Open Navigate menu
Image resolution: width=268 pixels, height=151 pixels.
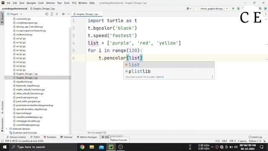pos(31,3)
